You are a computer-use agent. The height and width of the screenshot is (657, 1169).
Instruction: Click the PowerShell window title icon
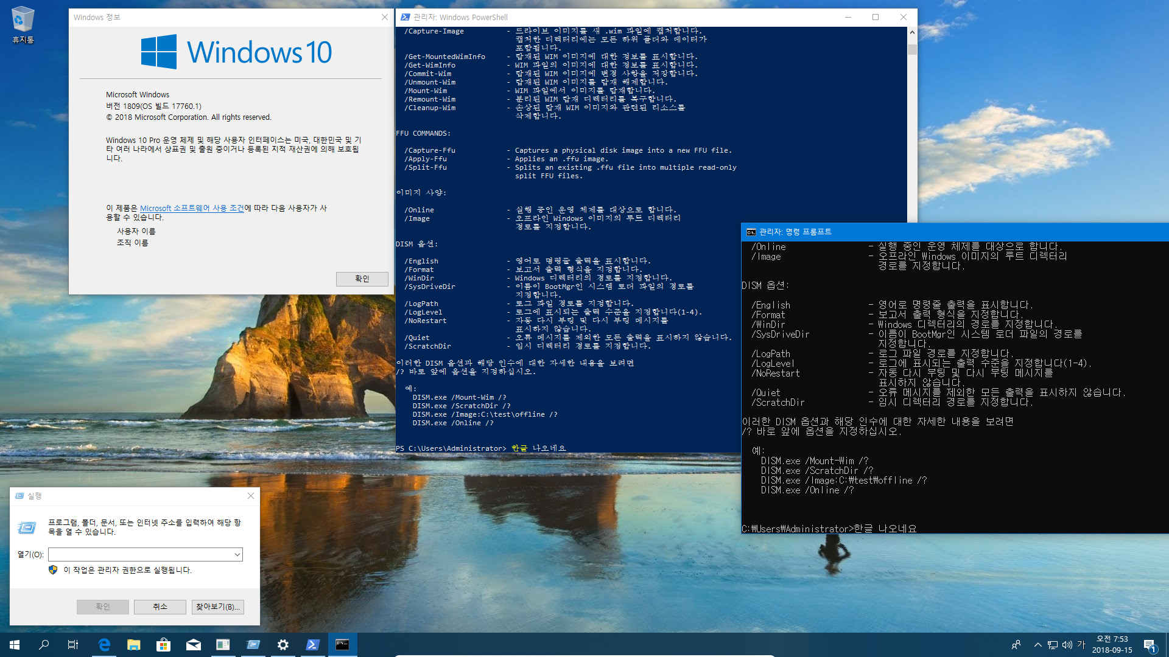pyautogui.click(x=405, y=17)
